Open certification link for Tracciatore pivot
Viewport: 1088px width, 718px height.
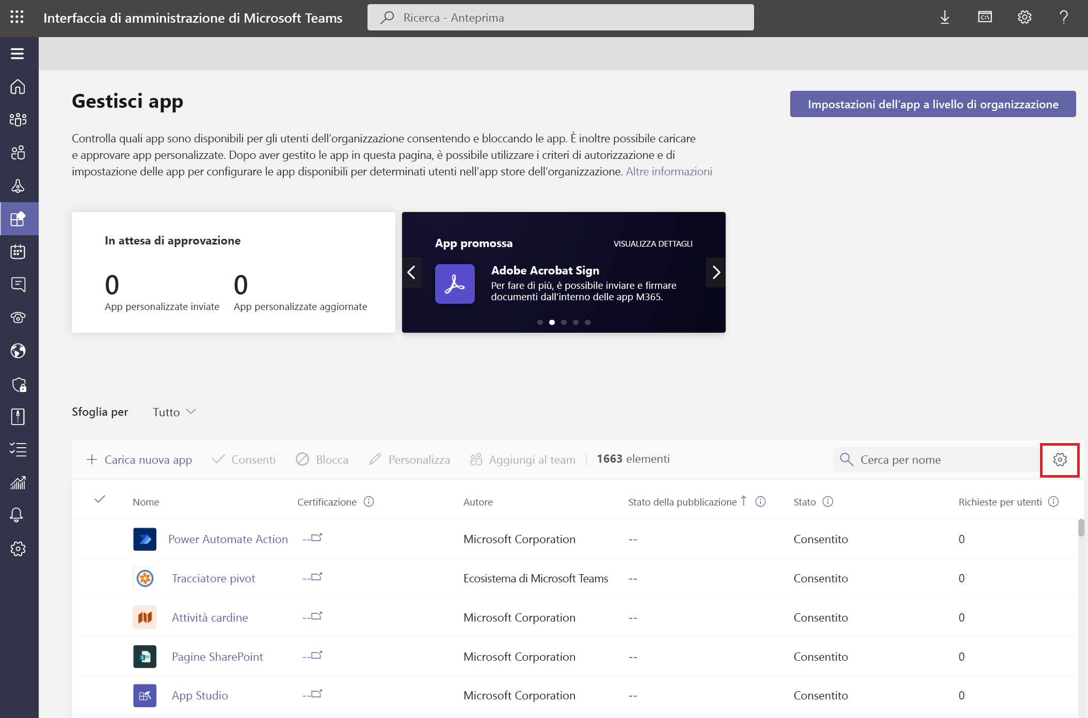click(313, 577)
